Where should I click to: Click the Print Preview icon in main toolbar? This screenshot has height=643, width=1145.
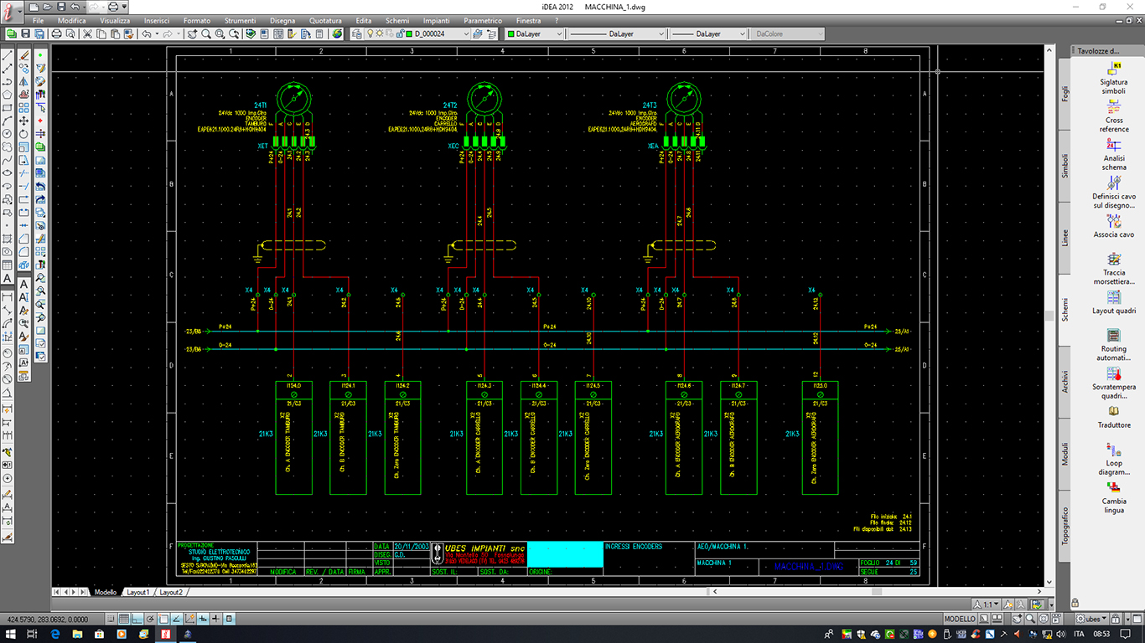click(70, 33)
